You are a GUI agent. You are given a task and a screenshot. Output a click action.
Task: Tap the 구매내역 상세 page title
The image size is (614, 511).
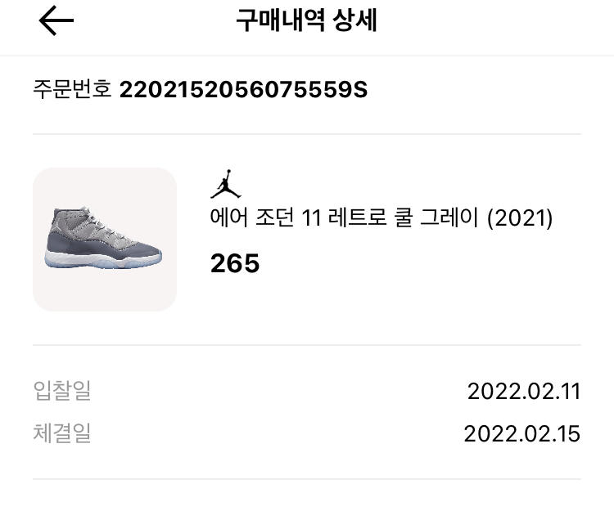pyautogui.click(x=306, y=21)
